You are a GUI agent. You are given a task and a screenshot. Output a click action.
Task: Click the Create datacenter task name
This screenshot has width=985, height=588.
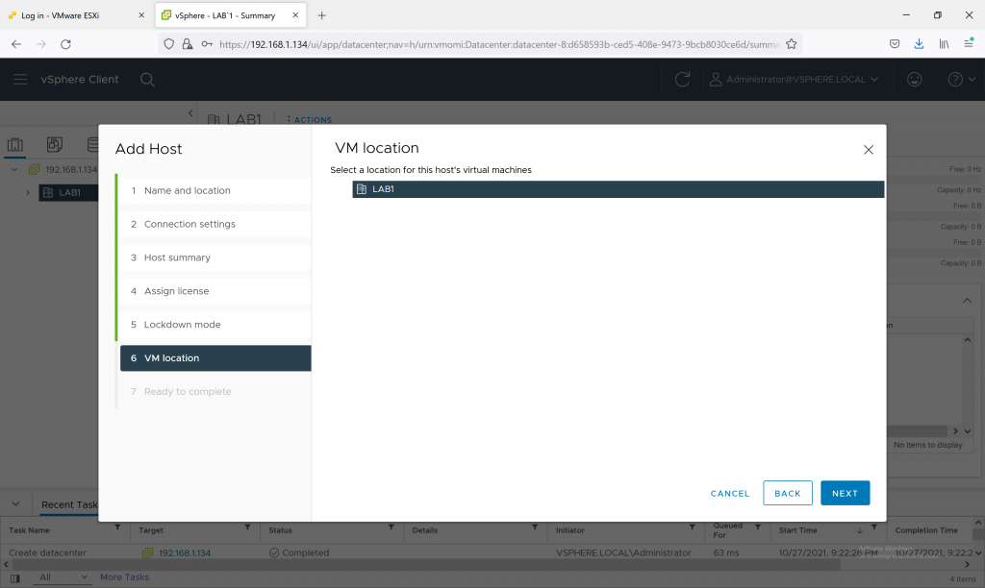pos(48,552)
